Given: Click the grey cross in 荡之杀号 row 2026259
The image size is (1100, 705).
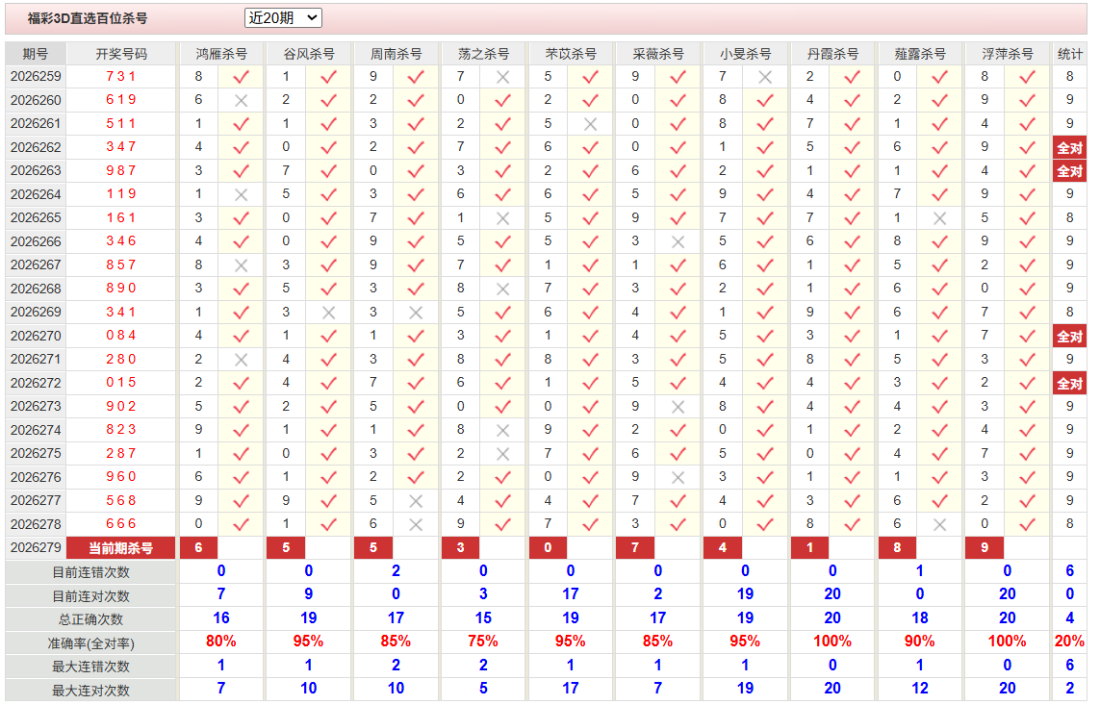Looking at the screenshot, I should (502, 77).
